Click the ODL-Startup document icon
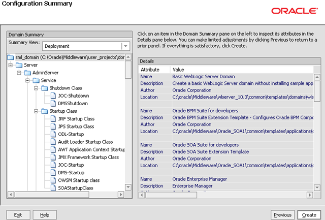Viewport: 325px width, 220px height. (x=53, y=134)
